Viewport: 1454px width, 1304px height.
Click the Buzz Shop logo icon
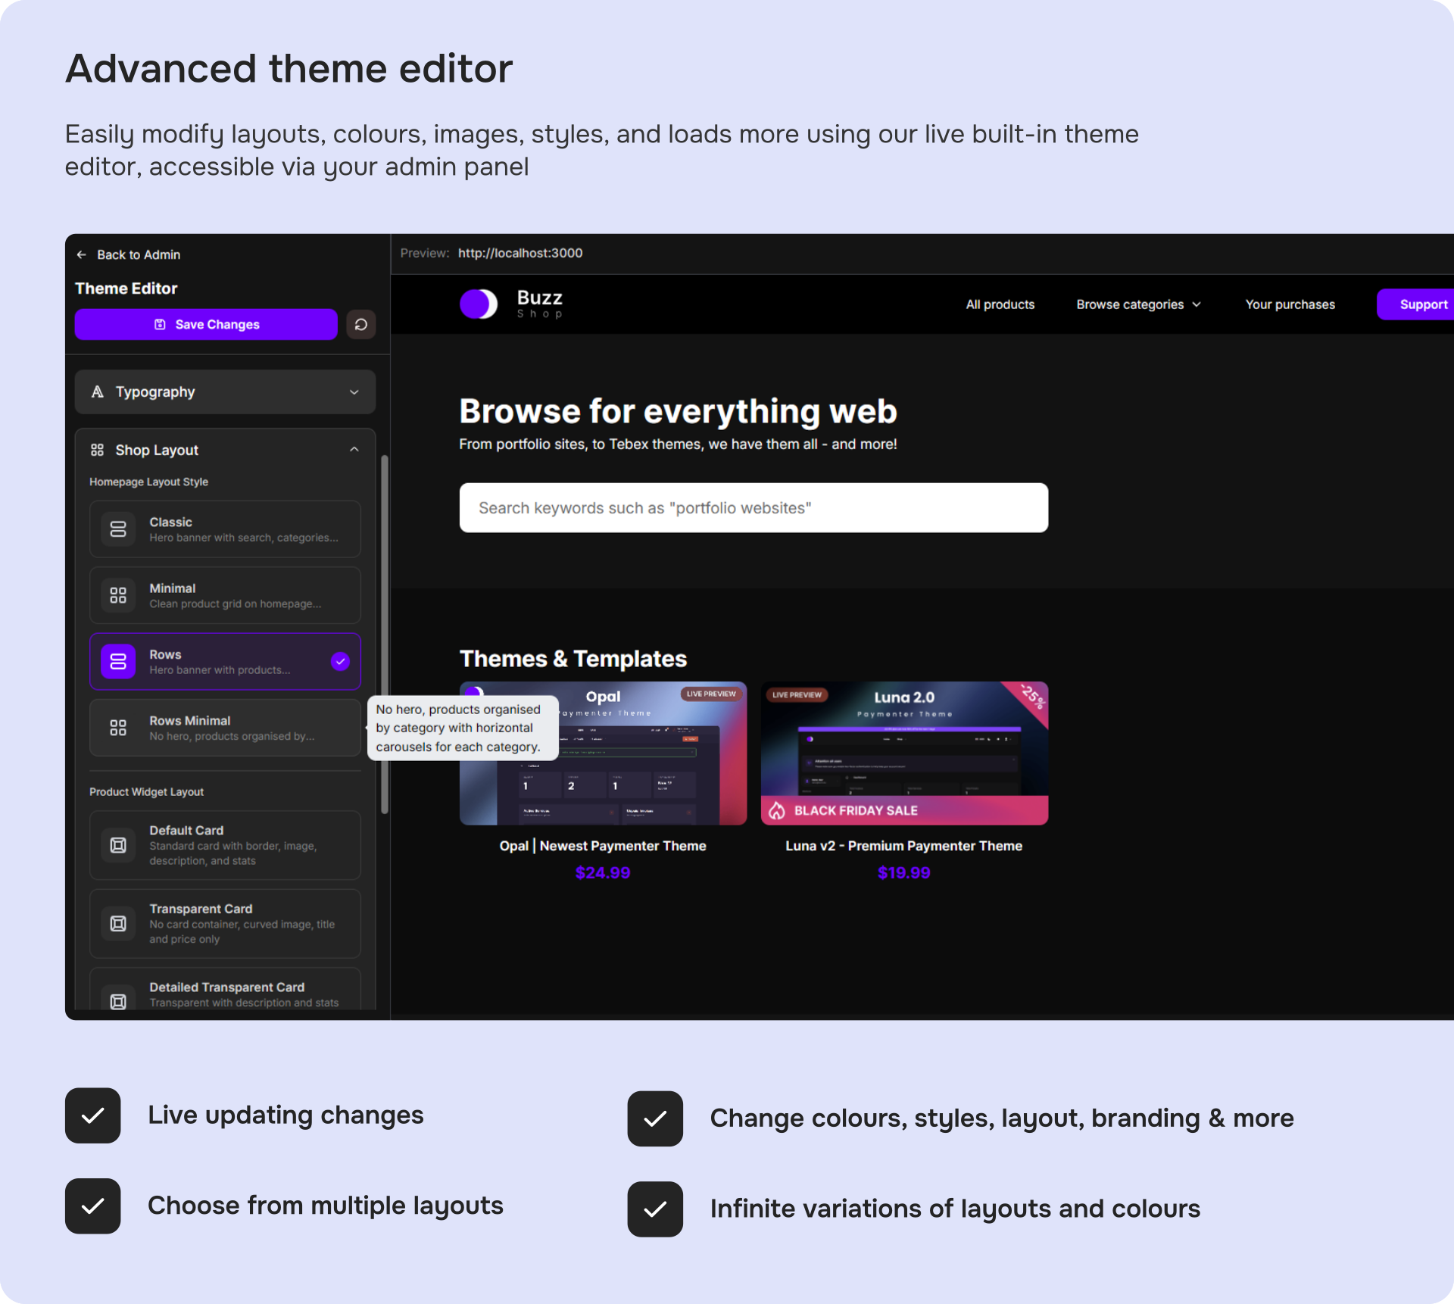(479, 304)
